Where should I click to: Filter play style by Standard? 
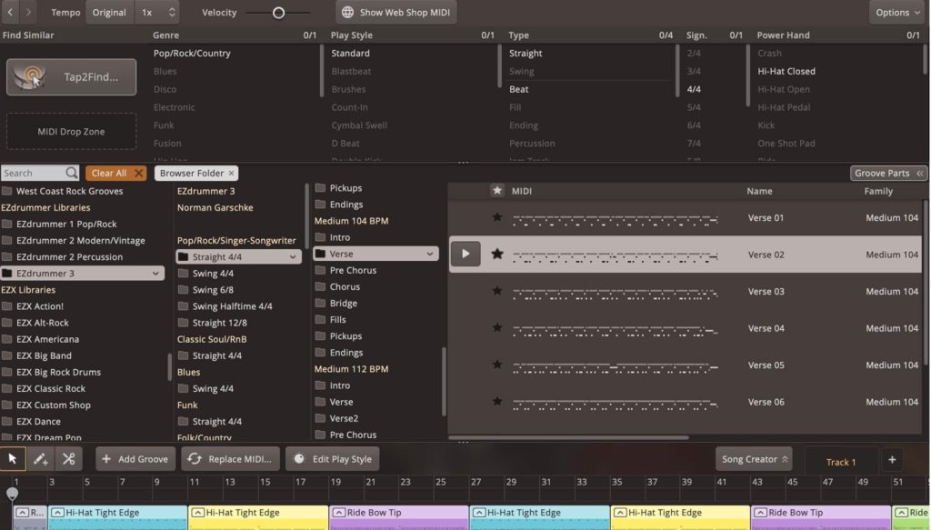click(350, 53)
